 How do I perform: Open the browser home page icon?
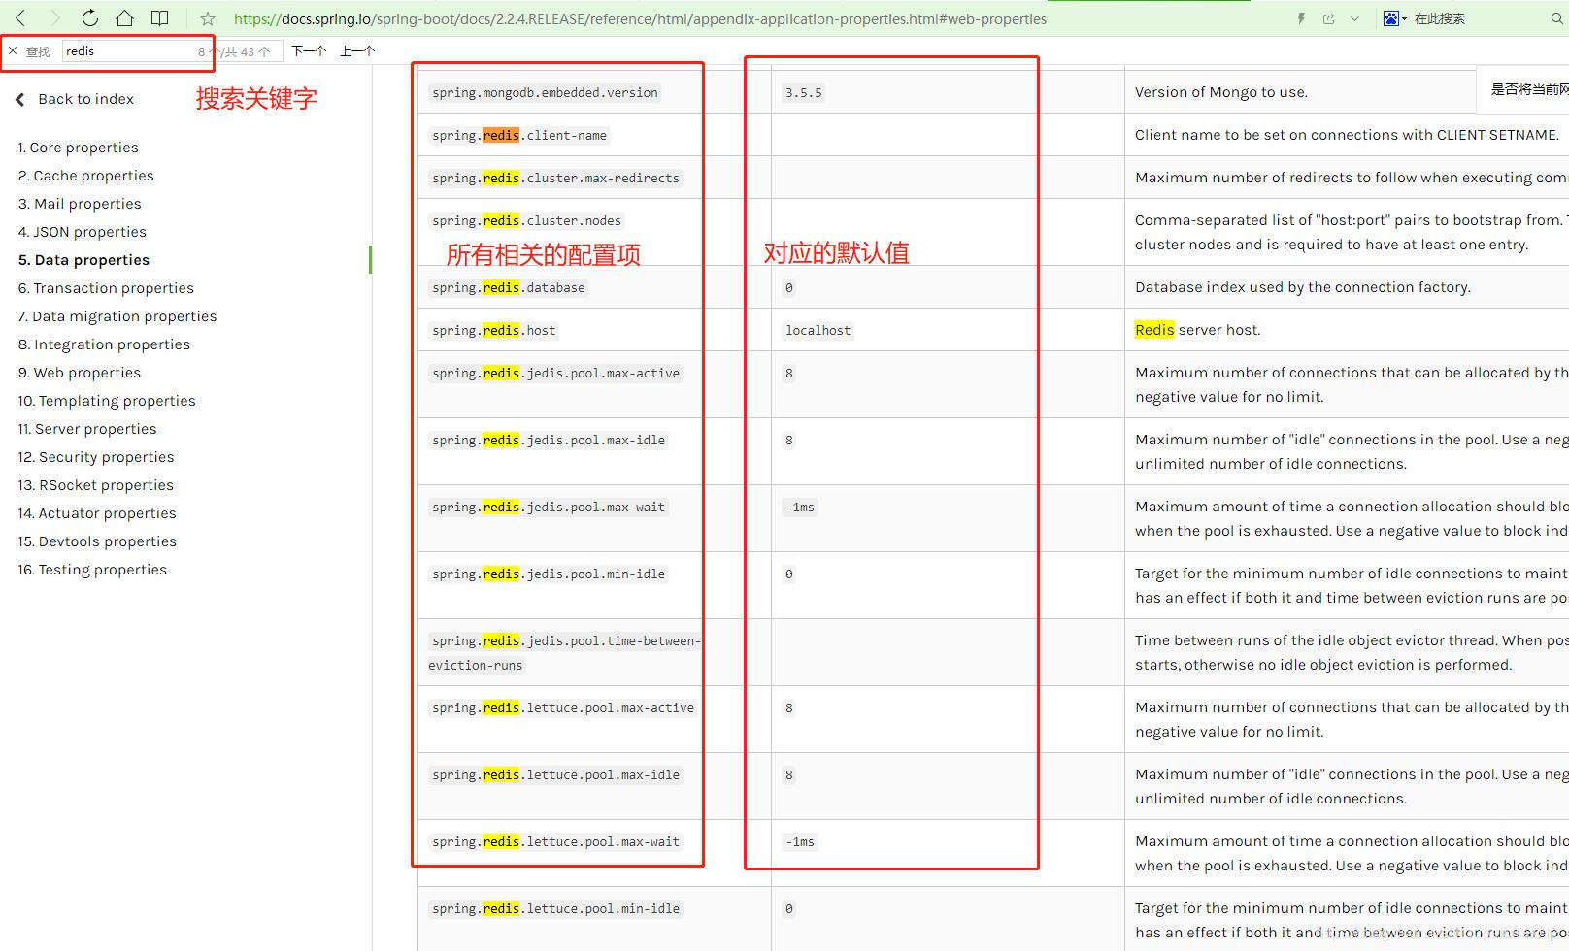[x=124, y=18]
